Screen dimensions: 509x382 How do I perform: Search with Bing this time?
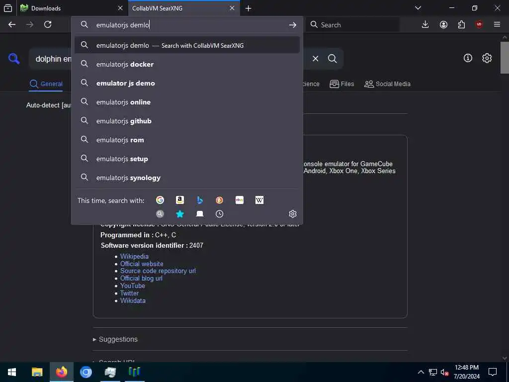[x=200, y=200]
